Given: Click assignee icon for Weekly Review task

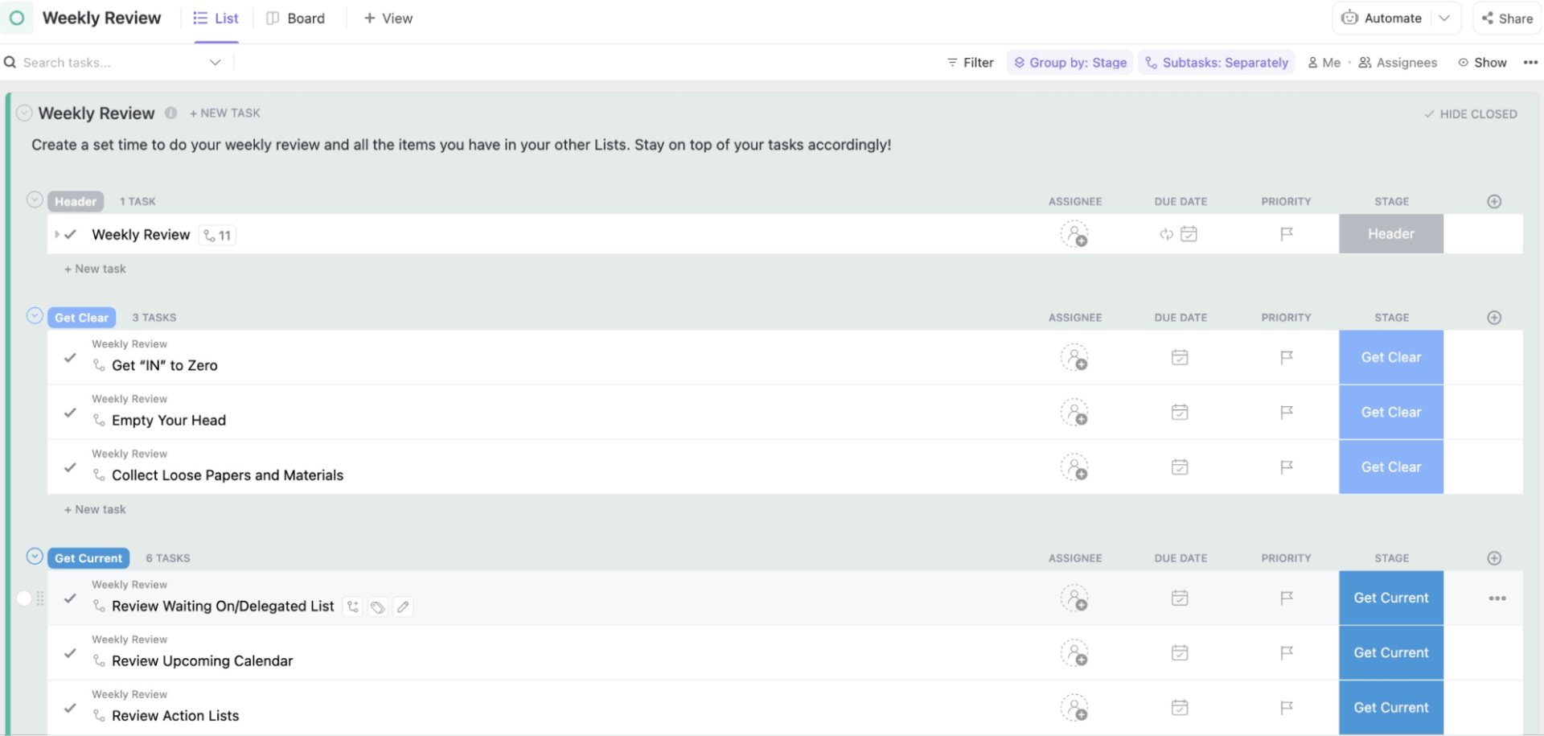Looking at the screenshot, I should (x=1074, y=234).
